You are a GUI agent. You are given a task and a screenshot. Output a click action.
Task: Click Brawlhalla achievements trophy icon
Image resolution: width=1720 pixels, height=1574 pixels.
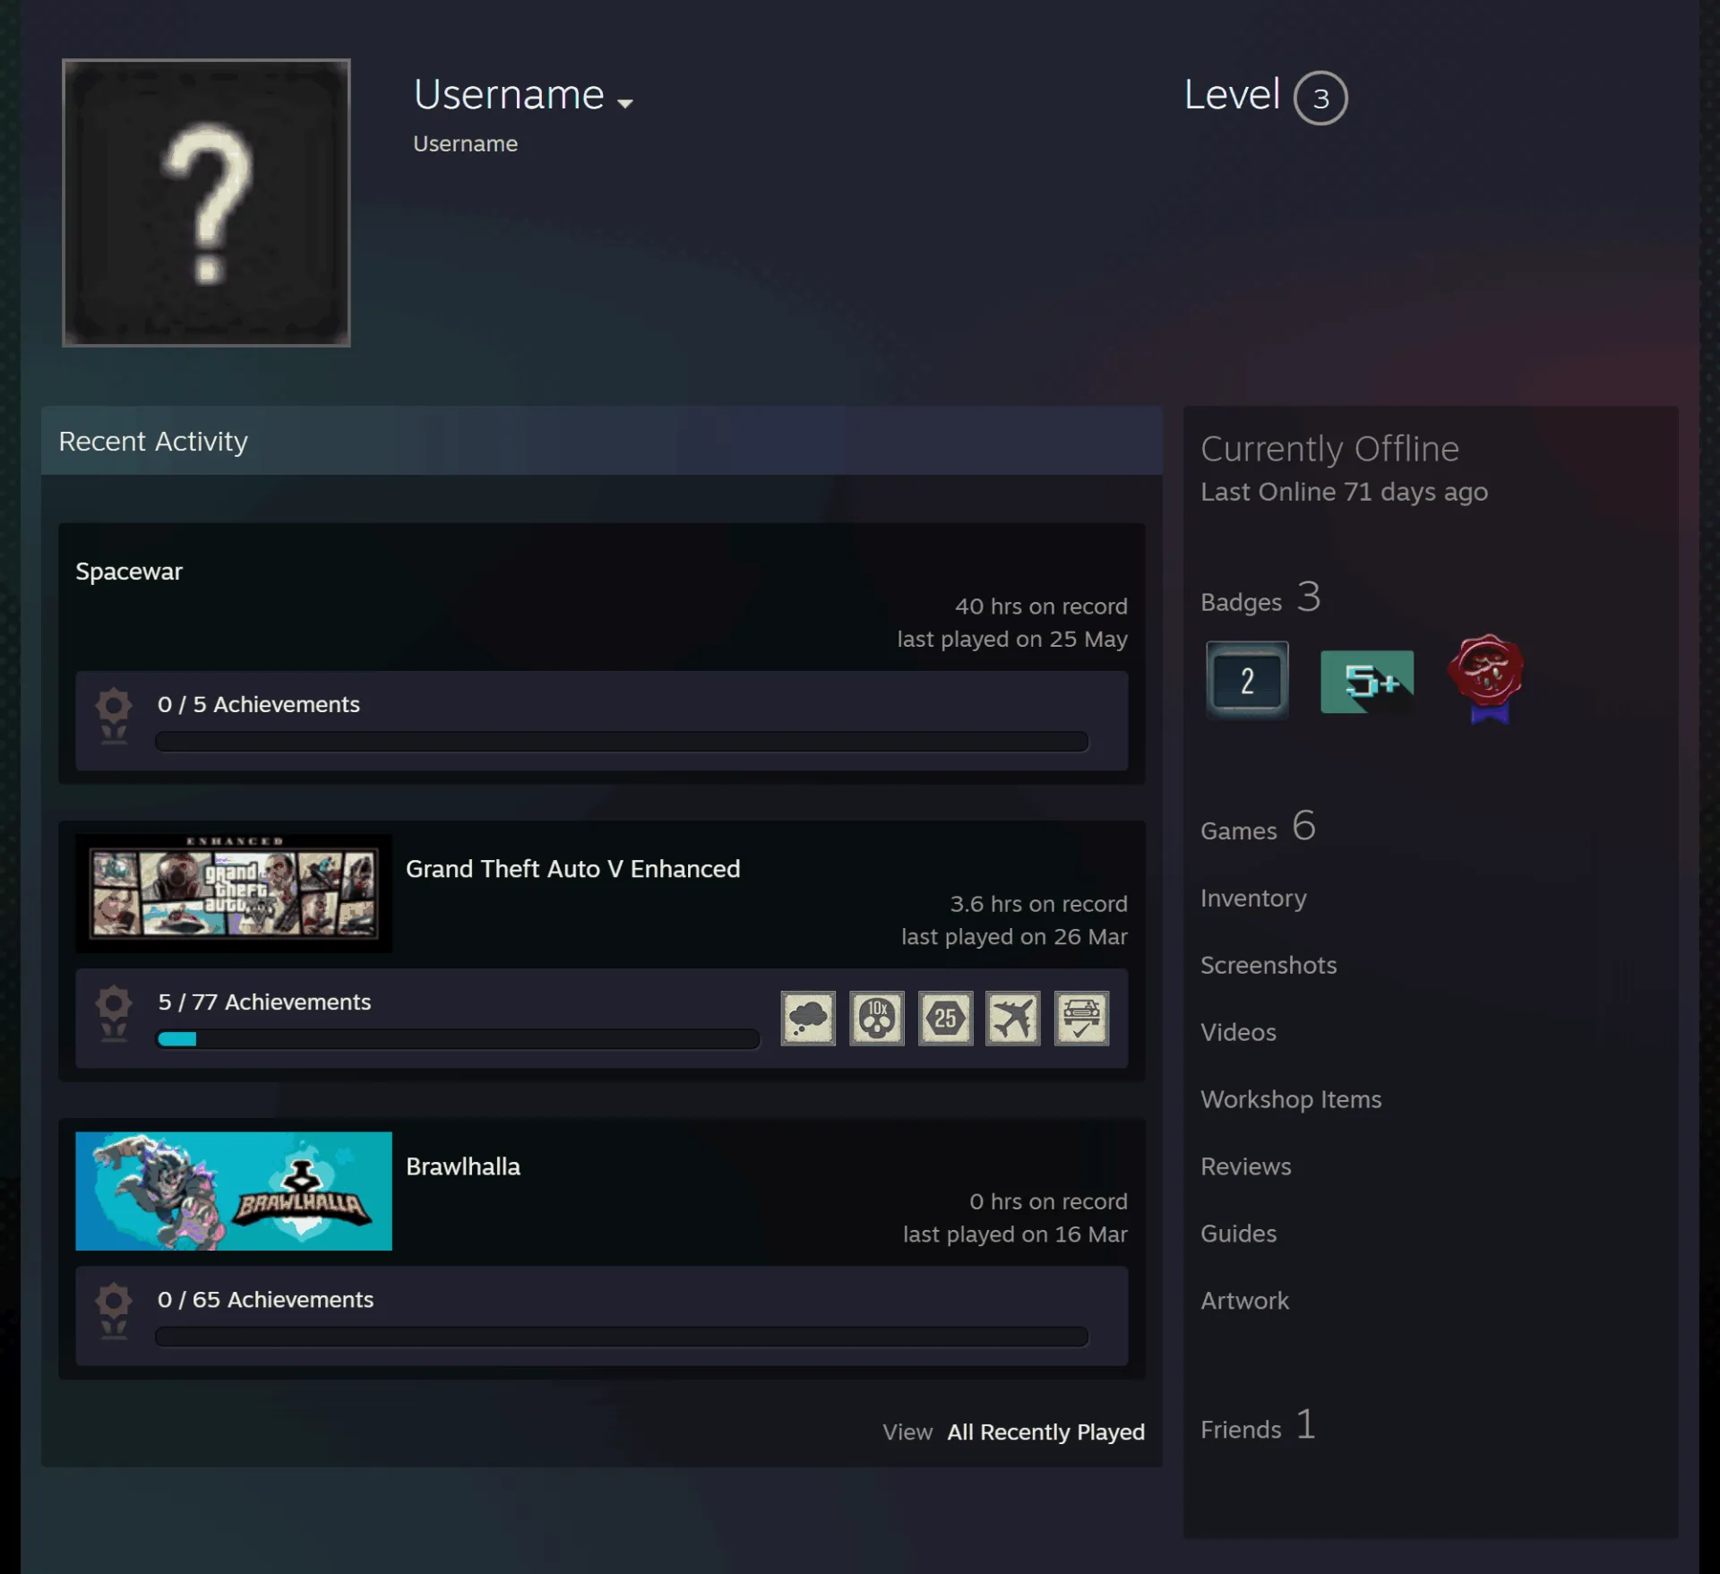click(x=114, y=1312)
